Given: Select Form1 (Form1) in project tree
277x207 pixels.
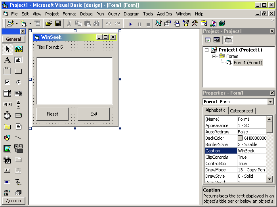Looking at the screenshot, I should 248,63.
